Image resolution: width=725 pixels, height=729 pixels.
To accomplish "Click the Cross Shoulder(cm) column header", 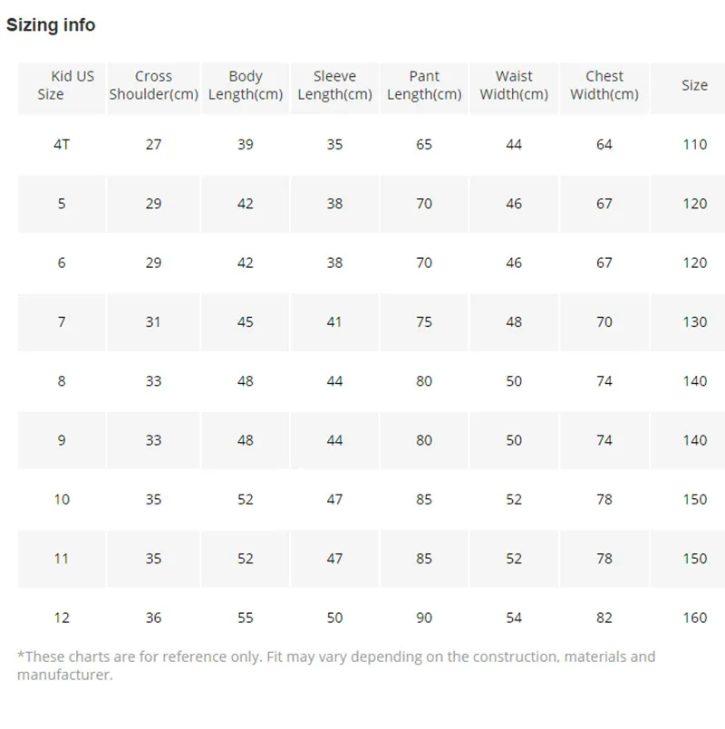I will coord(153,85).
